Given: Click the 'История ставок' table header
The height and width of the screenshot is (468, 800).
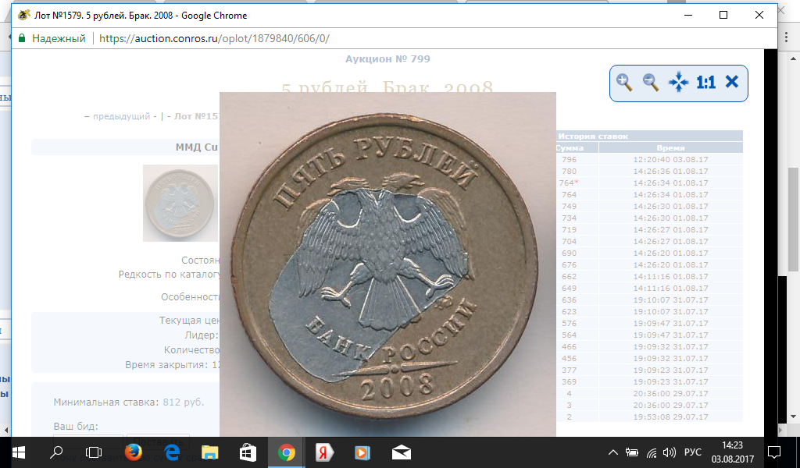Looking at the screenshot, I should point(593,136).
